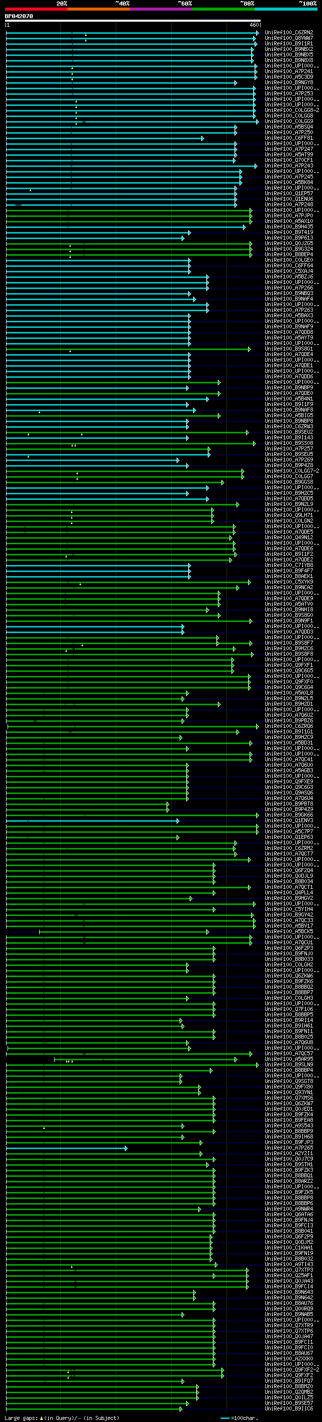Screen dimensions: 322x1422
Task: Click label UniRef100_A9NWR4
Action: point(289,1209)
